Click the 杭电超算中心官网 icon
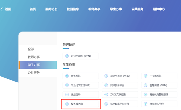 point(106,104)
